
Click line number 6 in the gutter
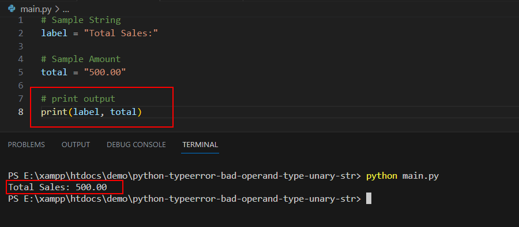click(21, 86)
